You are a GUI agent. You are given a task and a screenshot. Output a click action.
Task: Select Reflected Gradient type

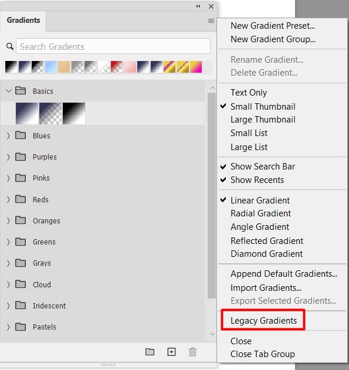(267, 241)
